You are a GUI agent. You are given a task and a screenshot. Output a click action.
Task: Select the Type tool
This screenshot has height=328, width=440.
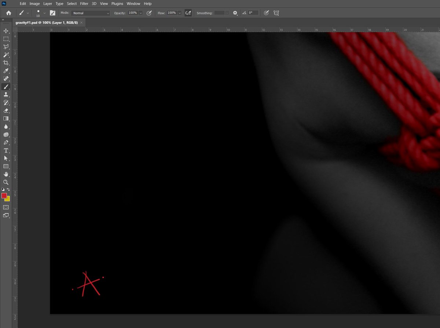tap(6, 150)
